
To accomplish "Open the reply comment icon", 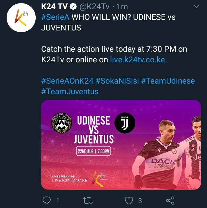I will coord(47,200).
